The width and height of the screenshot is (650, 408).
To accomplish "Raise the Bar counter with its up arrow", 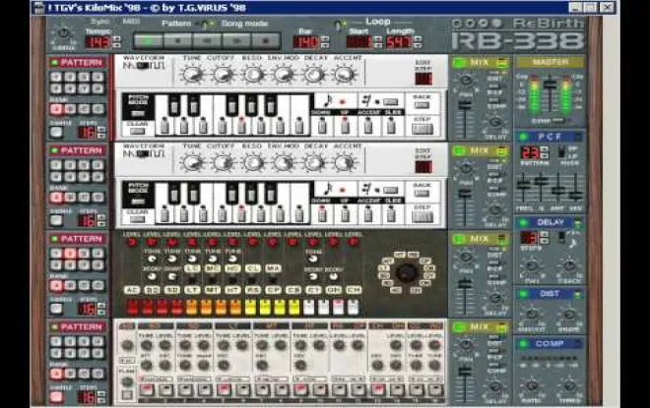I will pyautogui.click(x=325, y=39).
